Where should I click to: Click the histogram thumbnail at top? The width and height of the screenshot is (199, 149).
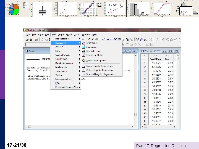click(x=139, y=9)
